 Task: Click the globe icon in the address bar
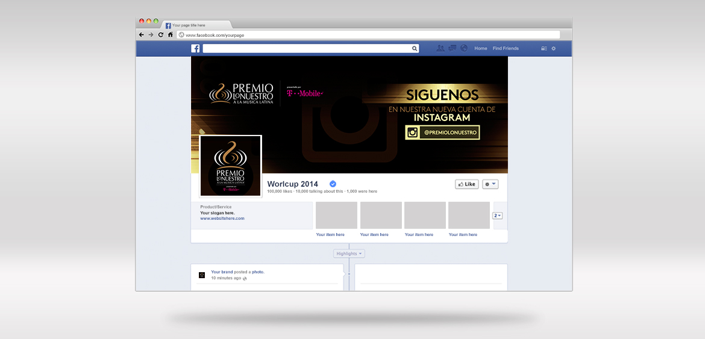[x=181, y=34]
